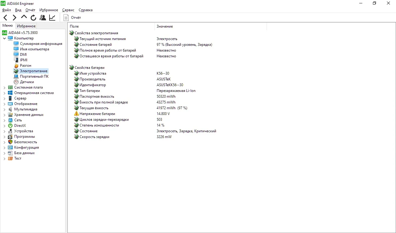This screenshot has height=233, width=396.
Task: Go forward with the right arrow toolbar icon
Action: click(x=14, y=18)
